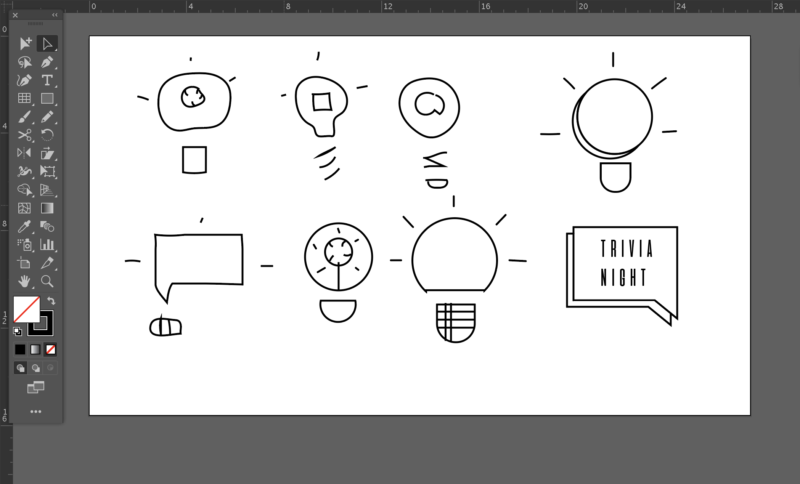Apply solid Color fill mode button
The height and width of the screenshot is (484, 800).
tap(20, 349)
